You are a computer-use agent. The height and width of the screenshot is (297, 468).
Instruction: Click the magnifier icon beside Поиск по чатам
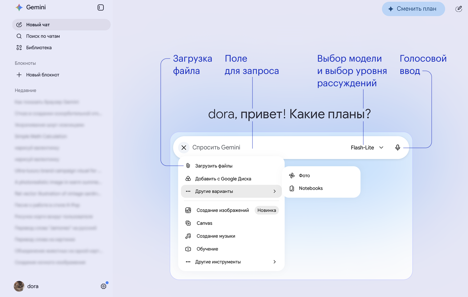click(x=19, y=36)
